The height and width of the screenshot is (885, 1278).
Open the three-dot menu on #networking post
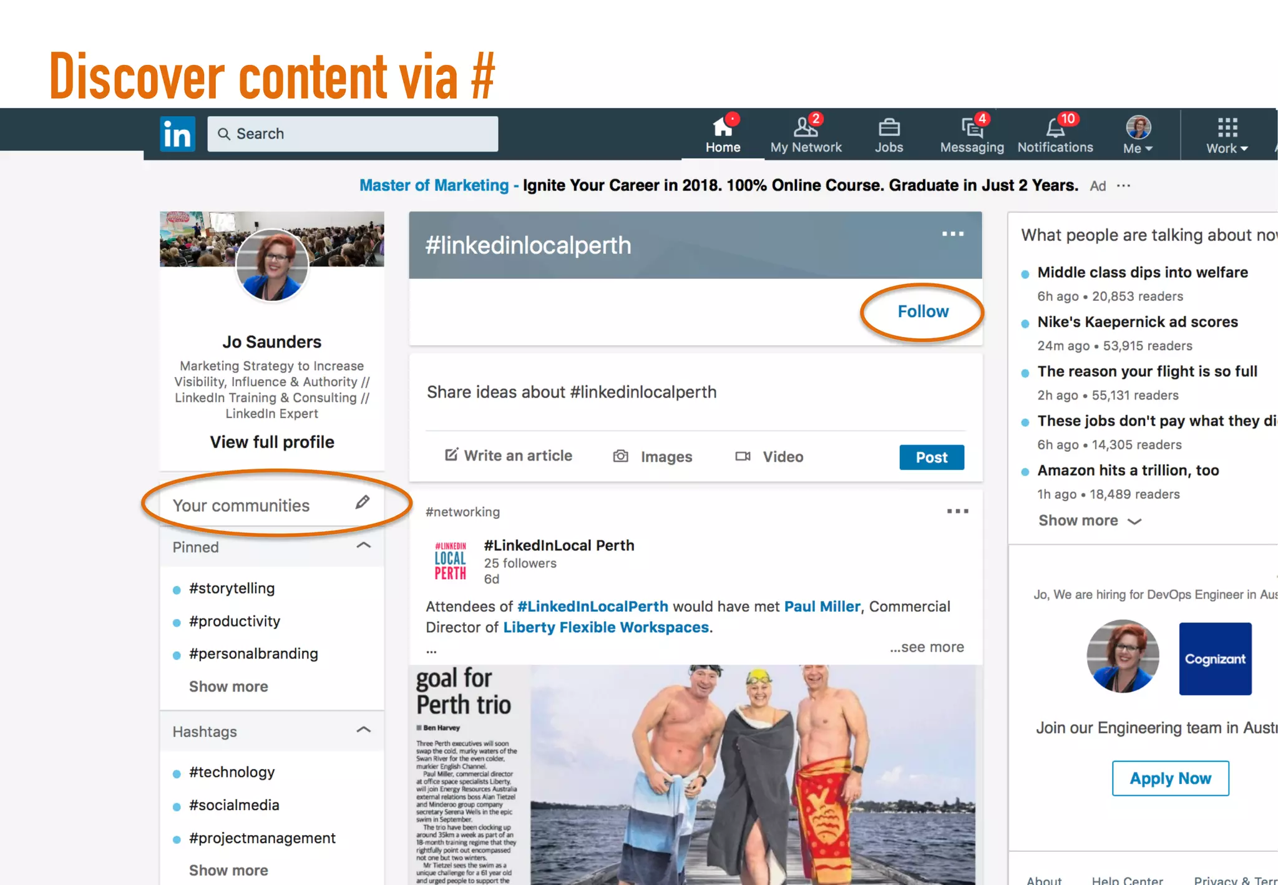pos(957,511)
